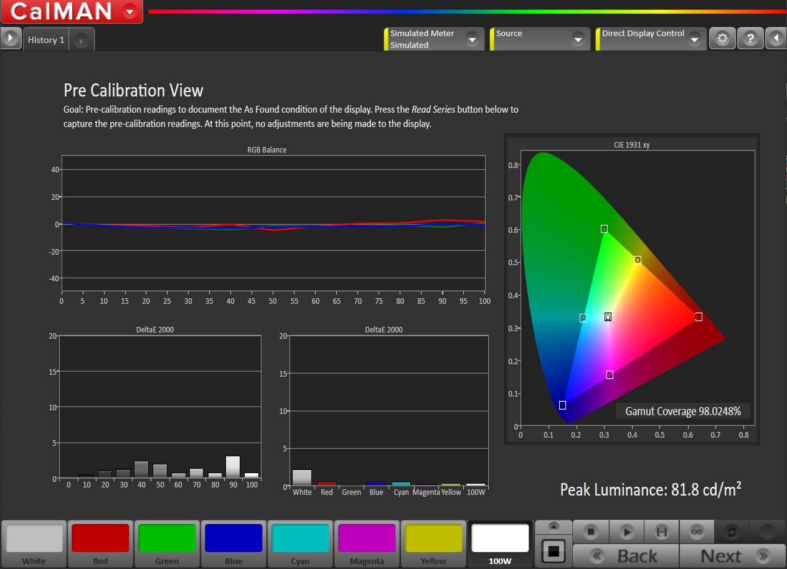The width and height of the screenshot is (787, 569).
Task: Switch to the White test pattern
Action: 34,543
